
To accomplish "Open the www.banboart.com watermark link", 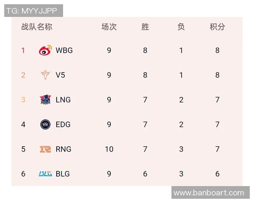I will 209,193.
